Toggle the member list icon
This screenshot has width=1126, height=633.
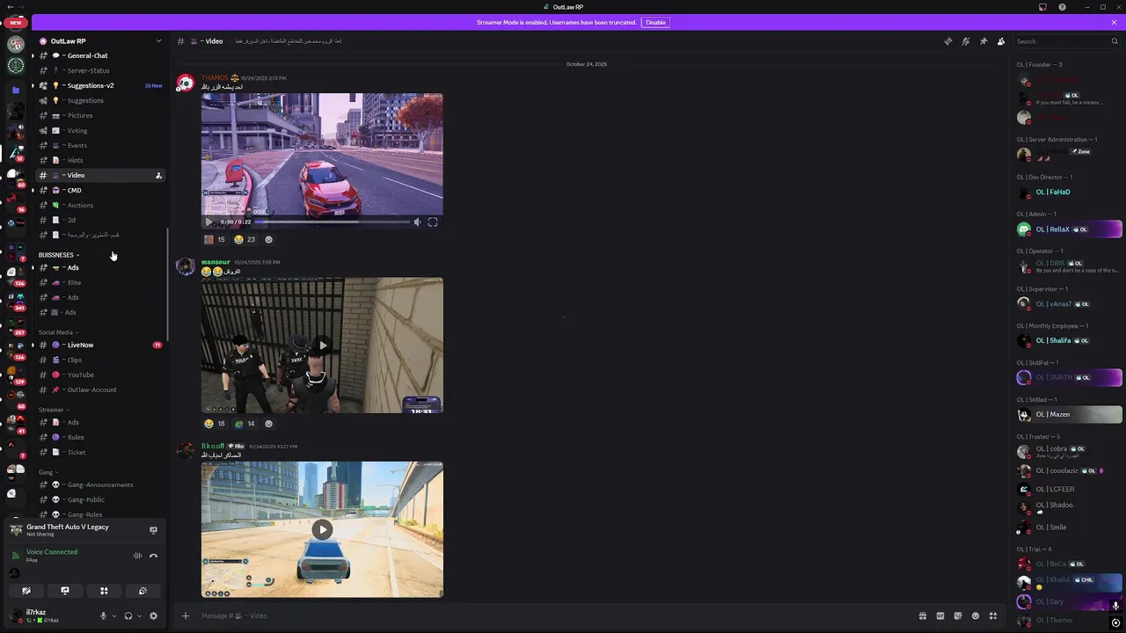point(1001,41)
